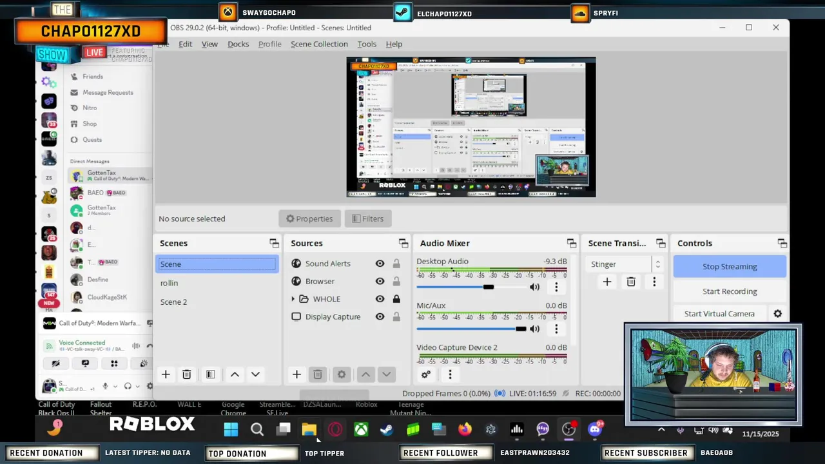Open source Filters button

[367, 218]
